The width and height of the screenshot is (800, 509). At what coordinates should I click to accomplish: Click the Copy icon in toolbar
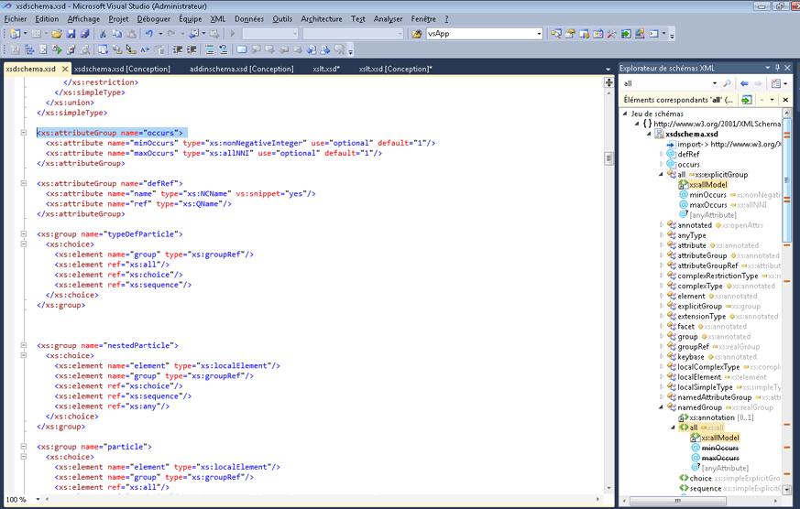coord(116,34)
